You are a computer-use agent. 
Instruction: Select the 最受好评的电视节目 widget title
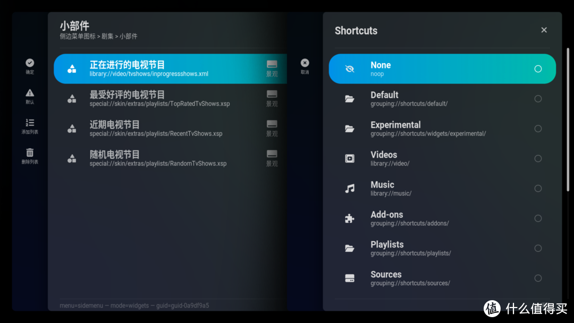point(127,95)
